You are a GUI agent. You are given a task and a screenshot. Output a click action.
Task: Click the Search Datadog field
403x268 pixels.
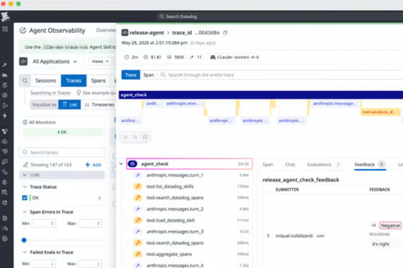(x=280, y=17)
